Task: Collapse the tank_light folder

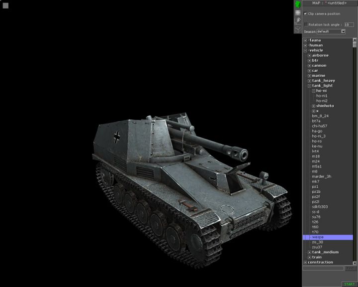Action: tap(309, 86)
